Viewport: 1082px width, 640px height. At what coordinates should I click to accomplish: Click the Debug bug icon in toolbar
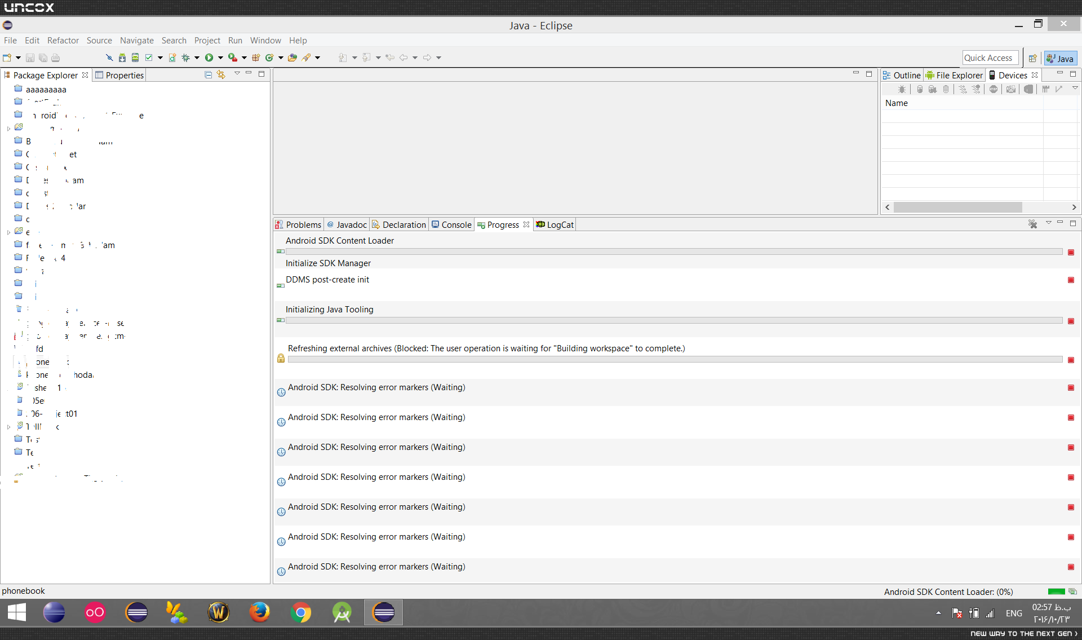tap(185, 58)
